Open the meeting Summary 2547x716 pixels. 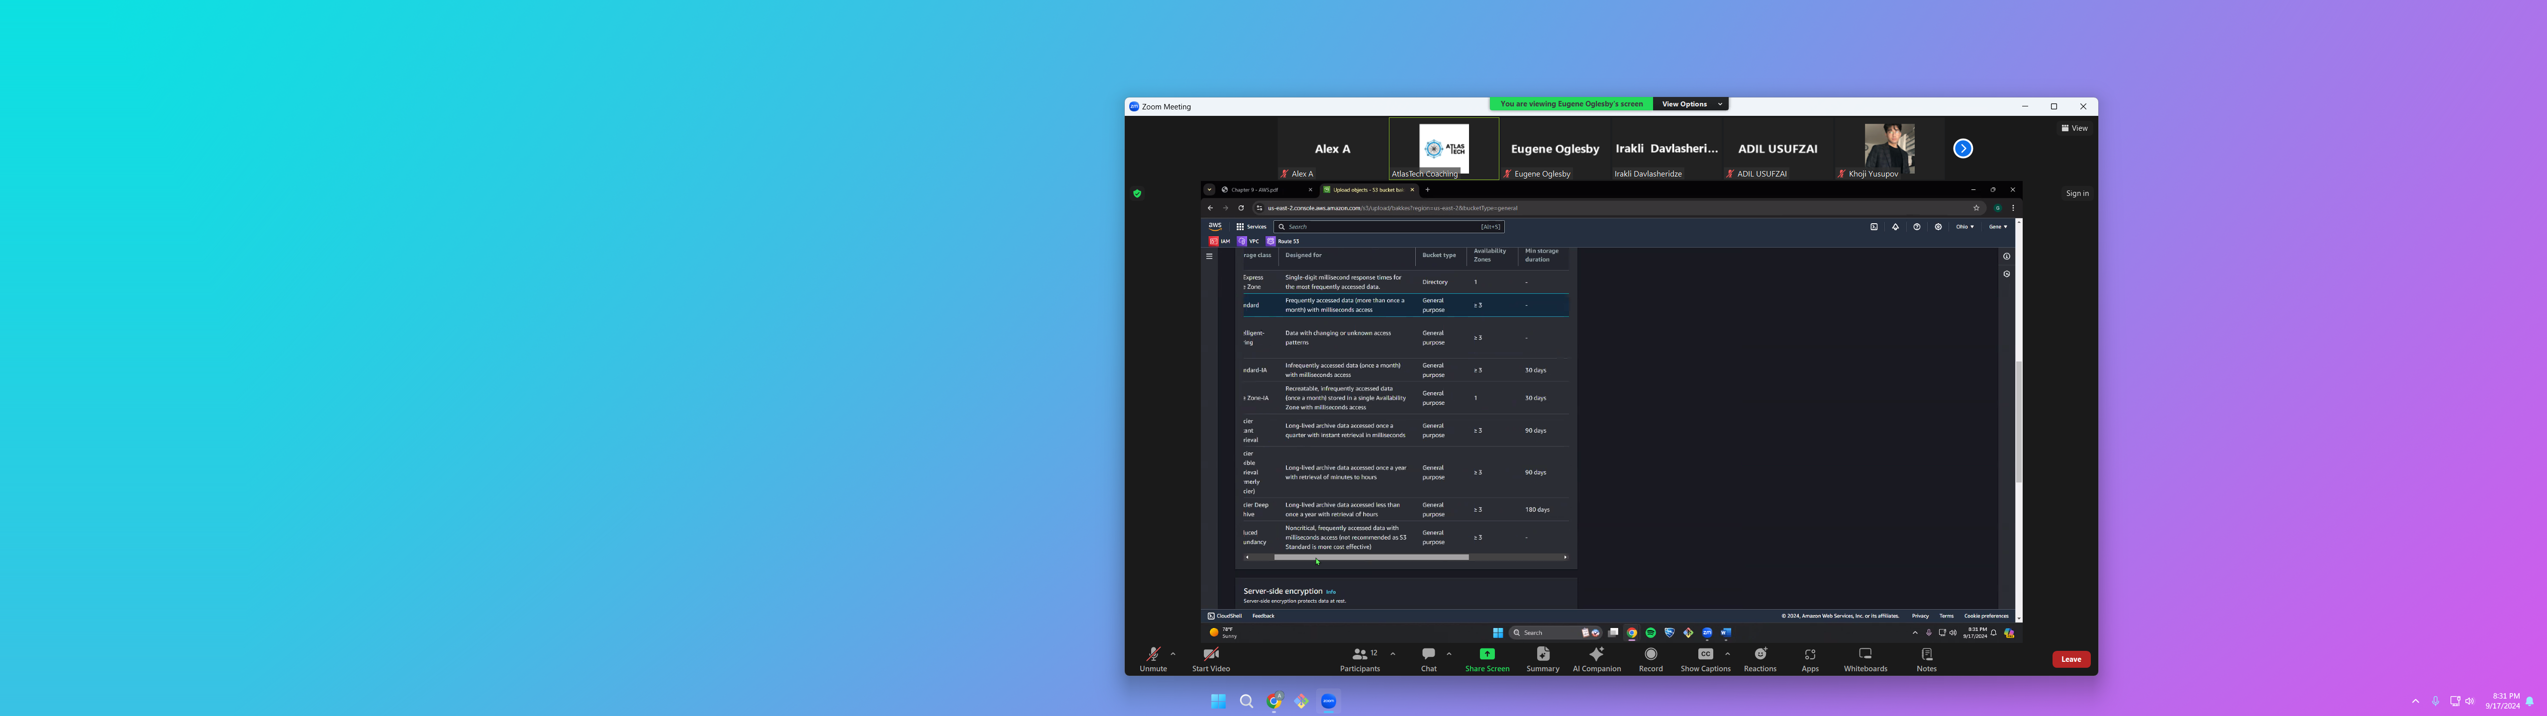click(x=1543, y=658)
